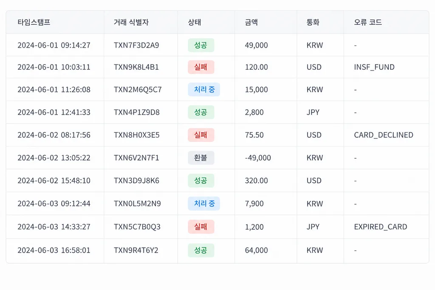The height and width of the screenshot is (290, 435).
Task: Click the CARD_DECLINED error code
Action: click(384, 135)
